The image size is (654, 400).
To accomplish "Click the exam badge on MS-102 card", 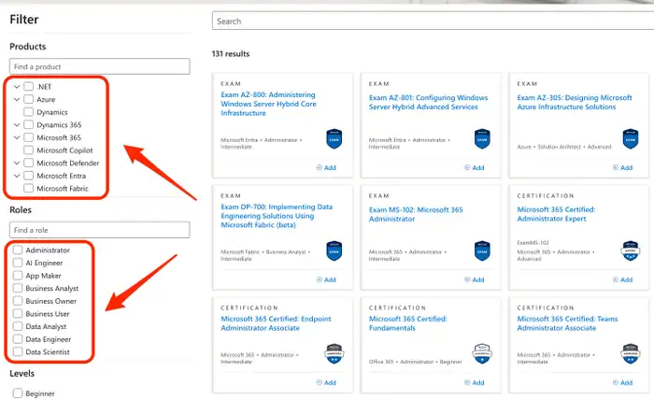I will (482, 251).
